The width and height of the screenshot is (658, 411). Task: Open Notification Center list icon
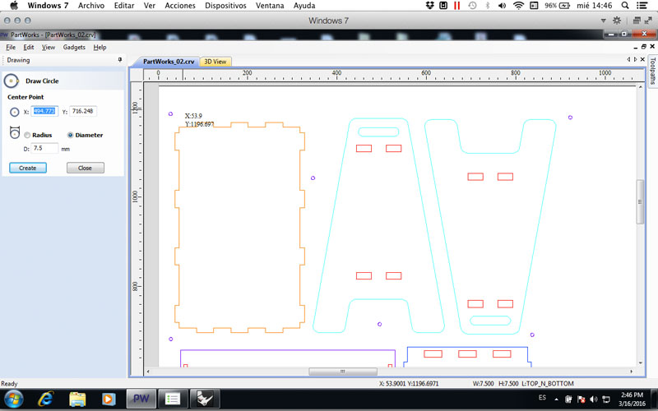point(642,6)
